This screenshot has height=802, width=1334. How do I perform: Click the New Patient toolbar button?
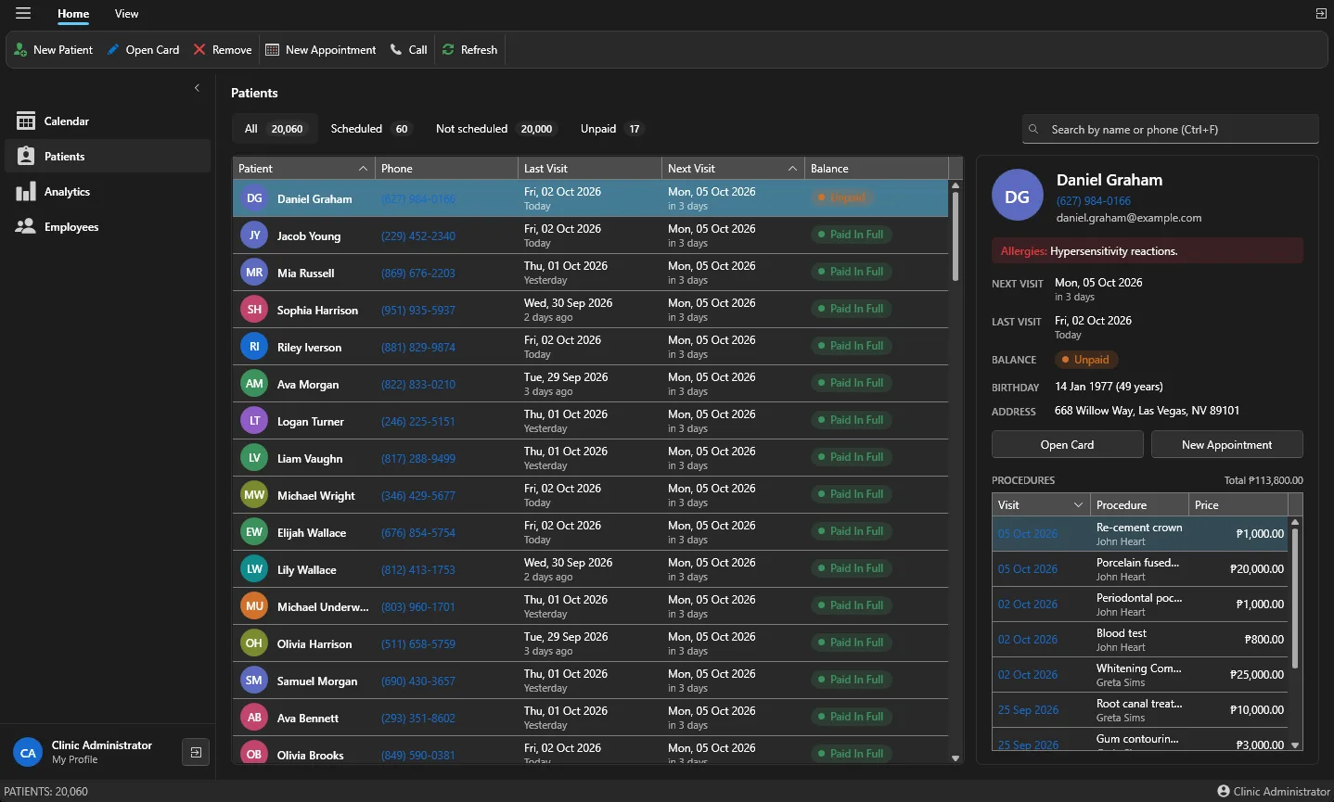tap(54, 50)
